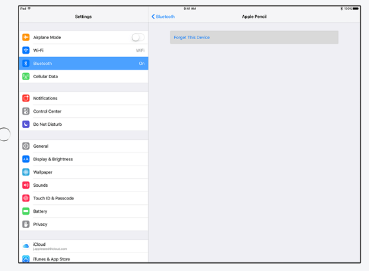Tap the Bluetooth symbol icon in sidebar
This screenshot has width=369, height=271.
click(x=26, y=64)
